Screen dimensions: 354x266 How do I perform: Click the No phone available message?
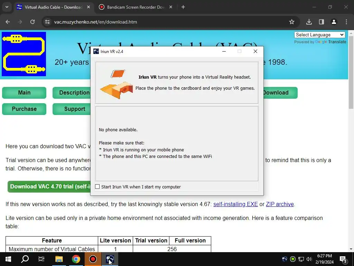click(118, 130)
